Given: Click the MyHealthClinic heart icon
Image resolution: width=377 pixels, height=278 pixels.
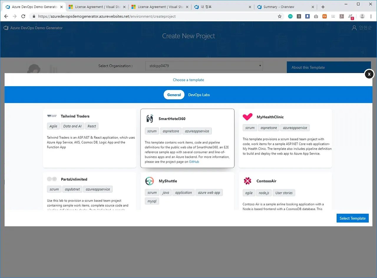Looking at the screenshot, I should [247, 117].
